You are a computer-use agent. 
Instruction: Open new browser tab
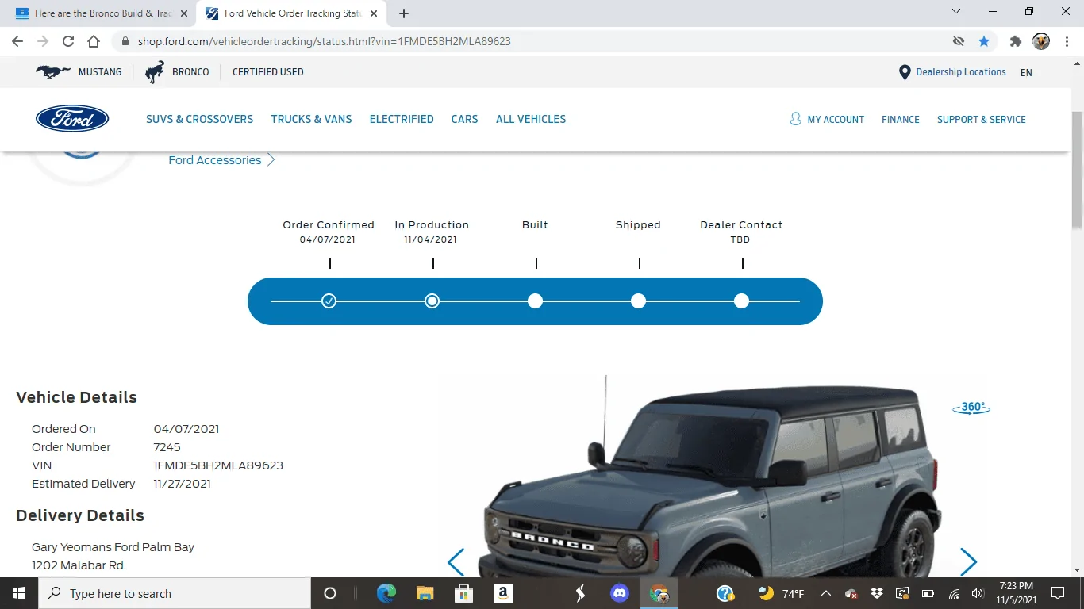[x=404, y=13]
